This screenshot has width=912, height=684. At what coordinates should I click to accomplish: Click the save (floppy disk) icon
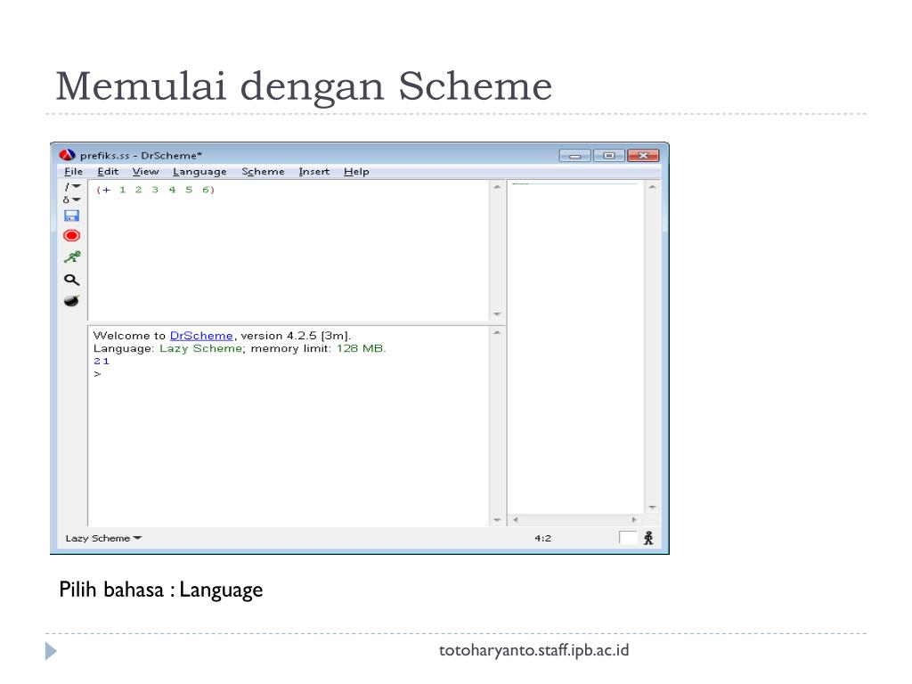coord(71,216)
